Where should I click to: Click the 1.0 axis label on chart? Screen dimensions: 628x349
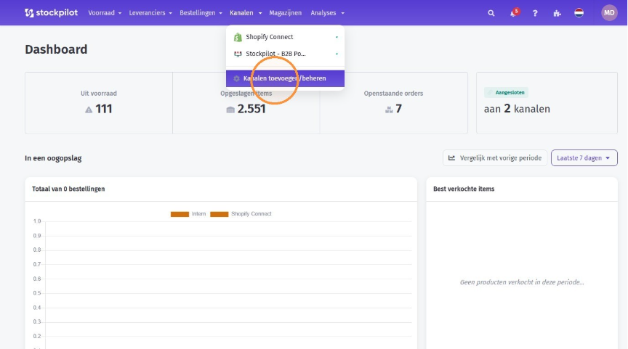click(x=37, y=221)
